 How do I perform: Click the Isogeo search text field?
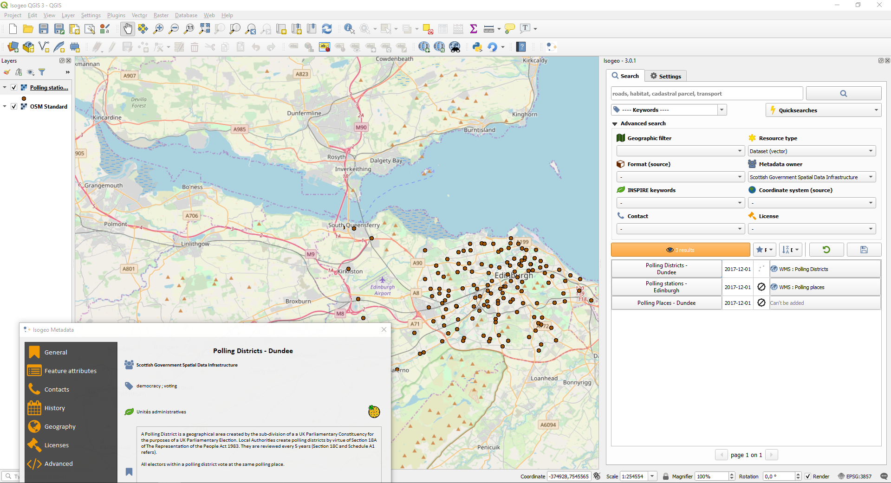(707, 94)
